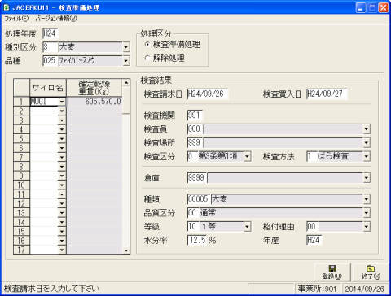Viewport: 391px width, 296px height.
Task: Expand the 検査員 dropdown
Action: 367,129
